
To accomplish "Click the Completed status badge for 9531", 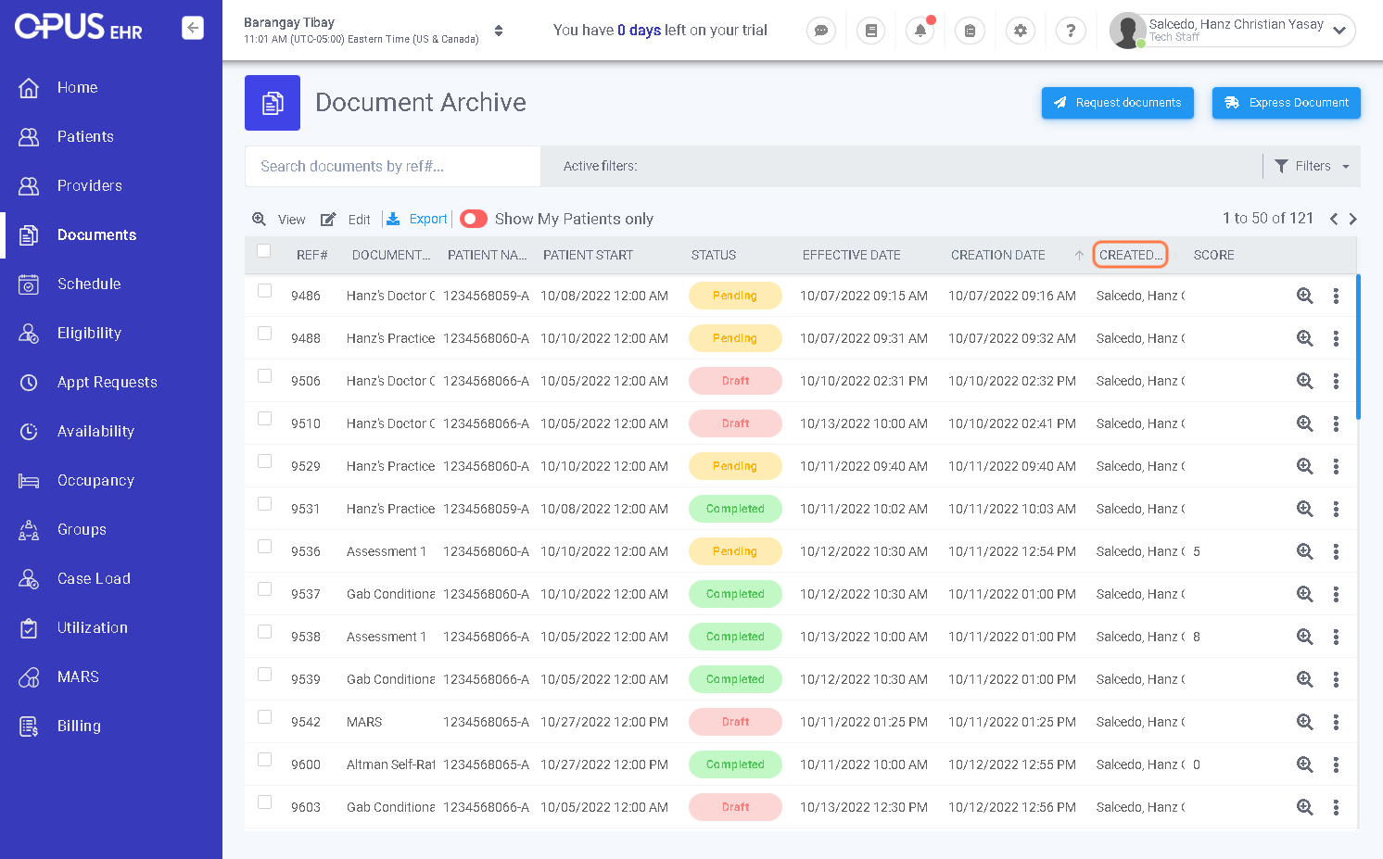I will click(x=735, y=509).
